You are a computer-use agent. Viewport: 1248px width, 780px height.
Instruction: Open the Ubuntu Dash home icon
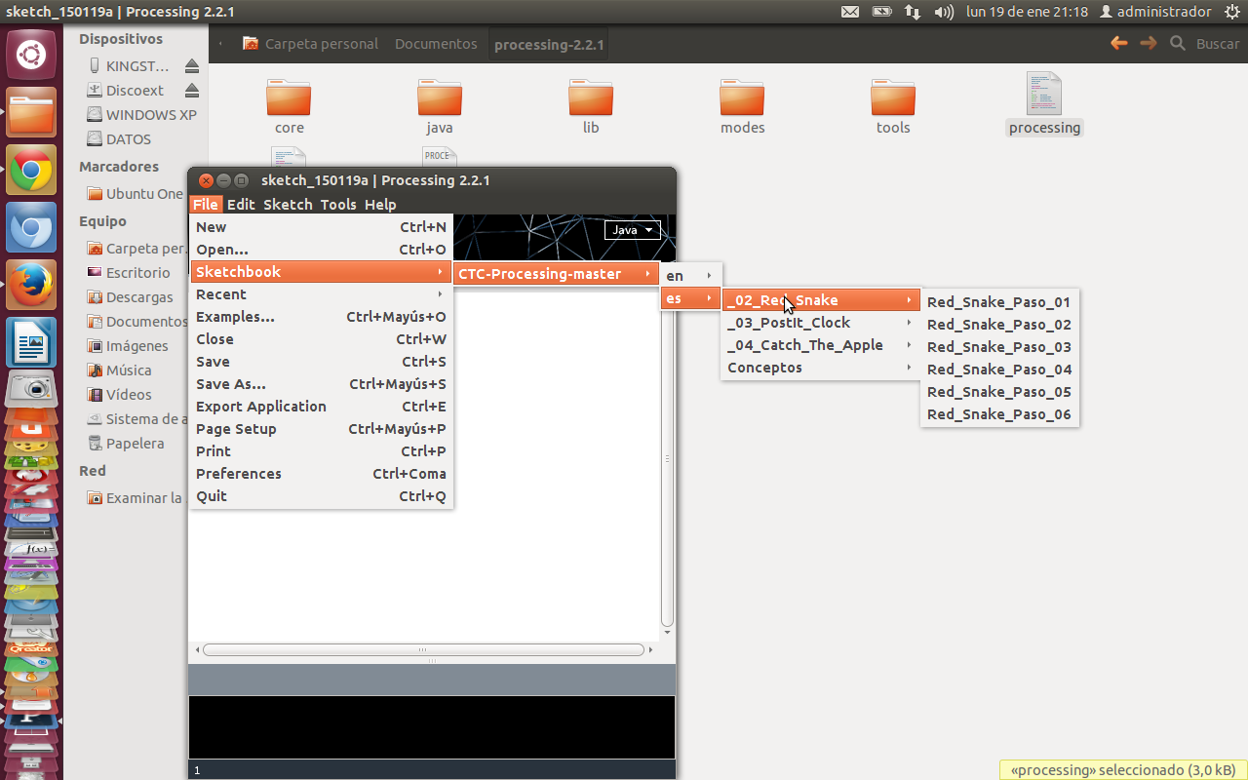31,54
